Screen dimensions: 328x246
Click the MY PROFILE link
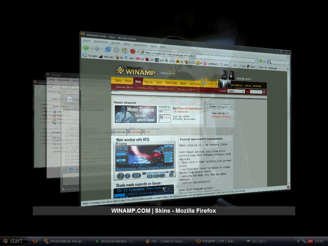pos(237,85)
